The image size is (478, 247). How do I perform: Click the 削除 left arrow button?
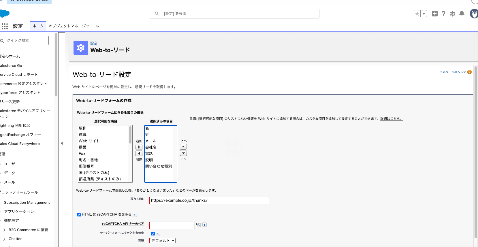139,153
